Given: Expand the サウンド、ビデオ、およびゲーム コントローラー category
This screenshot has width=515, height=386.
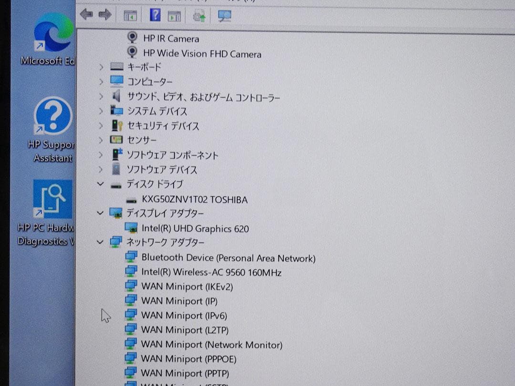Looking at the screenshot, I should (100, 97).
